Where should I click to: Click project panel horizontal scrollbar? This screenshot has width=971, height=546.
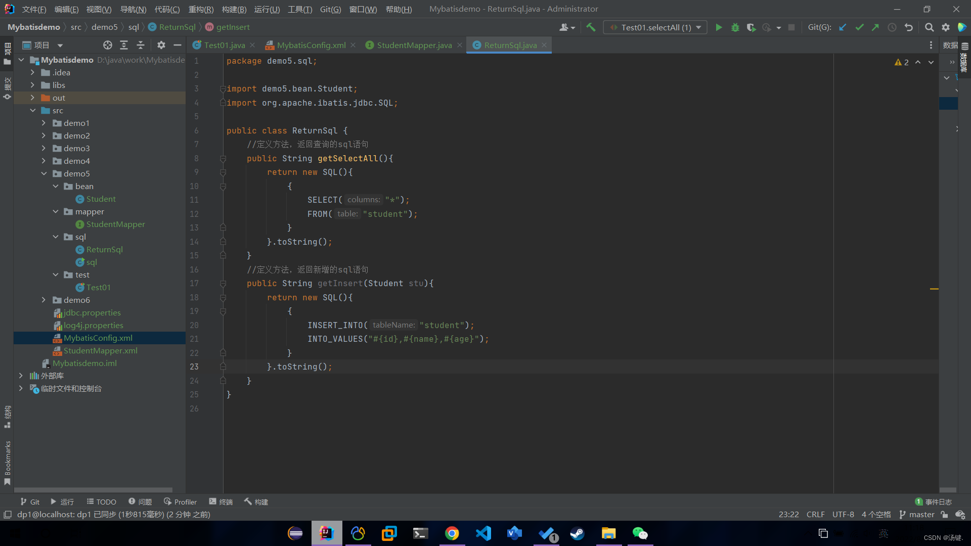[x=93, y=490]
